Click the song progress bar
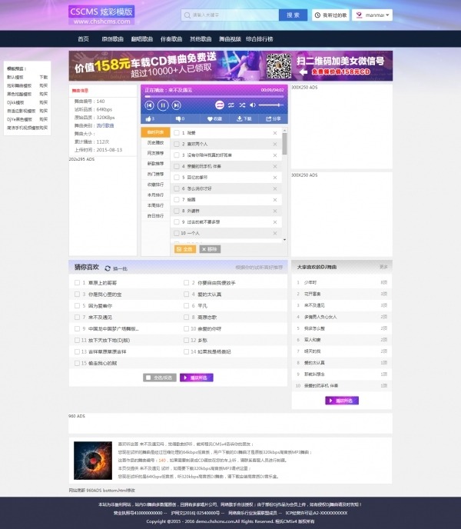Image resolution: width=461 pixels, height=529 pixels. 214,97
